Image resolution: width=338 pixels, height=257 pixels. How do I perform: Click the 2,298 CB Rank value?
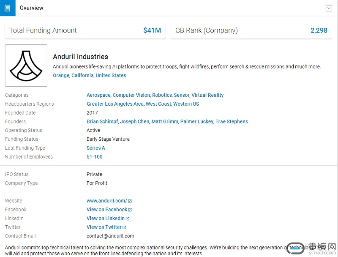[319, 30]
